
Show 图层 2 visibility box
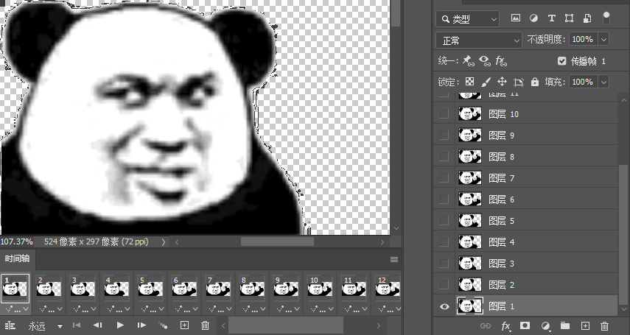444,285
